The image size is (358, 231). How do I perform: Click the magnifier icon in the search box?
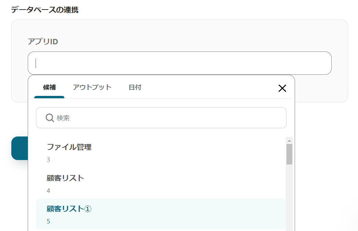(50, 118)
